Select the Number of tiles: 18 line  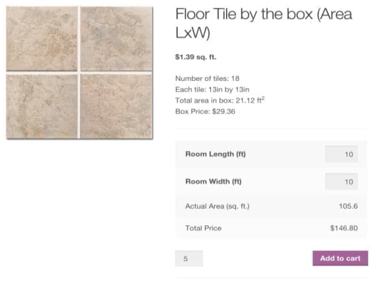pos(207,78)
